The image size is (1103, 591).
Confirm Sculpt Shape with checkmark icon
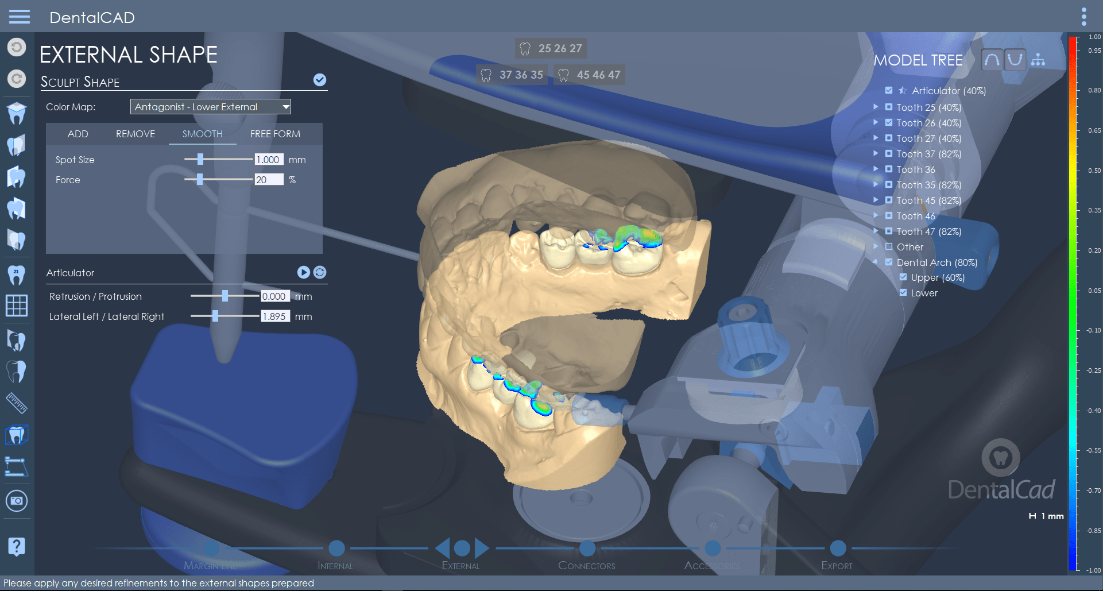(320, 80)
